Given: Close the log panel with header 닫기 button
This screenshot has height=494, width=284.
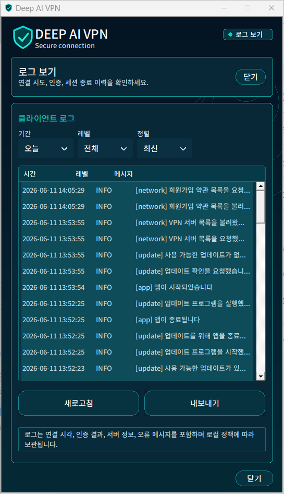Looking at the screenshot, I should click(x=250, y=77).
